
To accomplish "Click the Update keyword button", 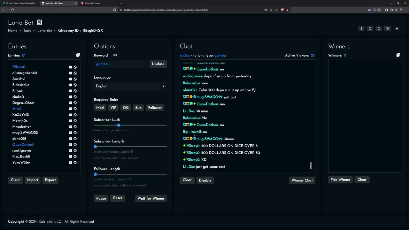I will (x=158, y=64).
